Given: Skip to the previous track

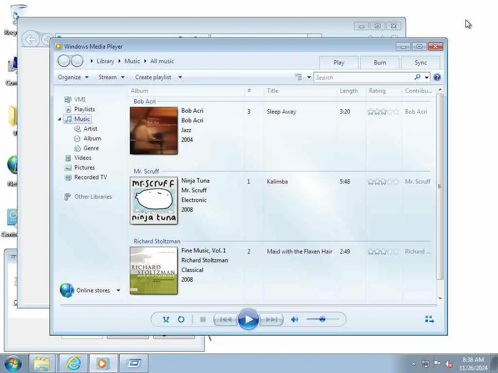Looking at the screenshot, I should (x=226, y=320).
